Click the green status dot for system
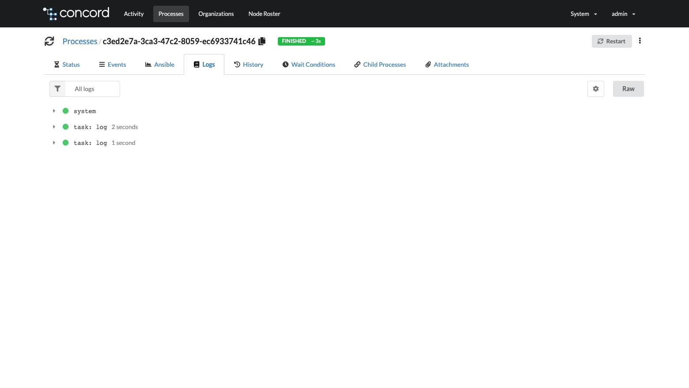Viewport: 689px width, 388px height. coord(65,111)
